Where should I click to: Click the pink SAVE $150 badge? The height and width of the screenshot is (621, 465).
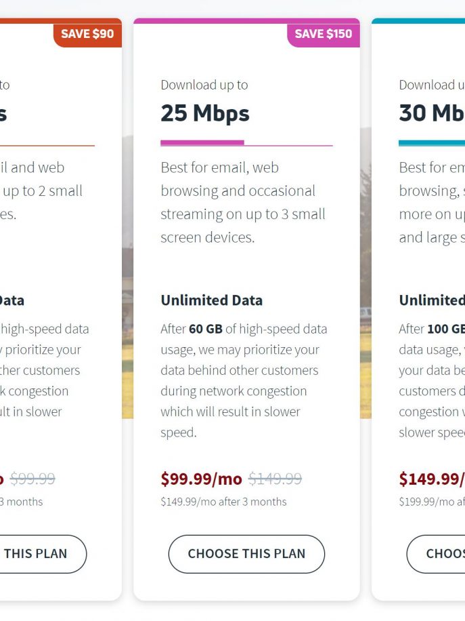point(324,34)
